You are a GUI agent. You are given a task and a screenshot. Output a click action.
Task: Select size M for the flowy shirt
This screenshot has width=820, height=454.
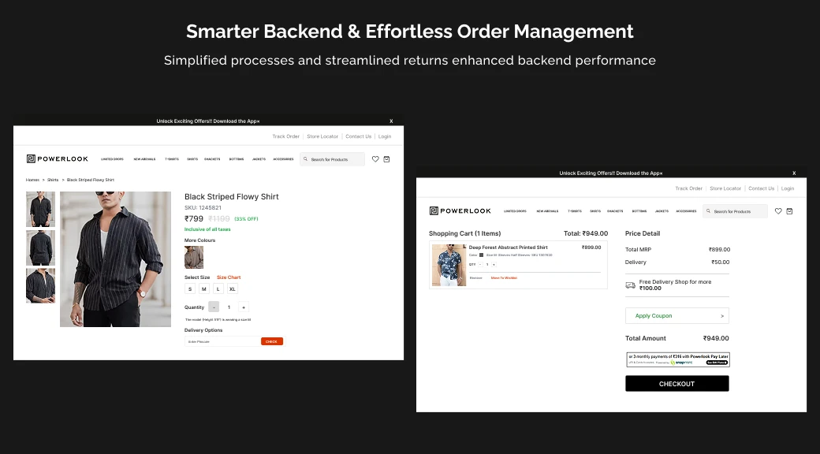[x=203, y=288]
